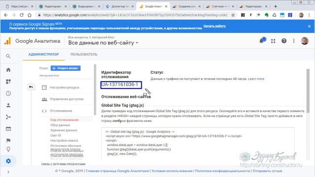
Task: Open the Discover lightbulb icon
Action: (x=8, y=149)
